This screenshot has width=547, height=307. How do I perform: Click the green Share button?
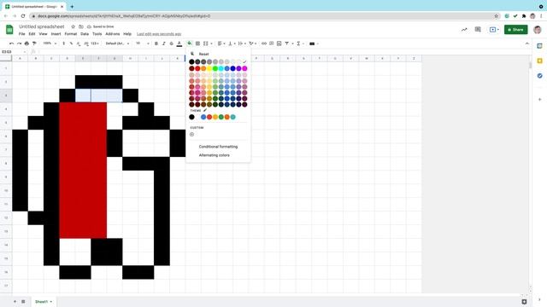point(515,30)
